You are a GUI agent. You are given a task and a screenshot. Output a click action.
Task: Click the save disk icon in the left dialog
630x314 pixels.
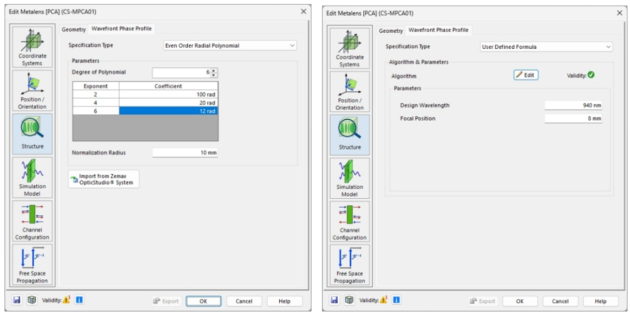[17, 300]
